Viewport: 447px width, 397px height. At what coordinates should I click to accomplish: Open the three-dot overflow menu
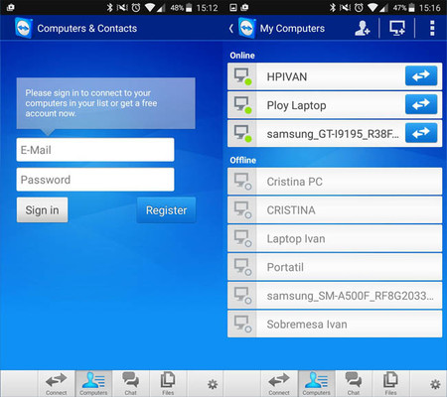[432, 28]
